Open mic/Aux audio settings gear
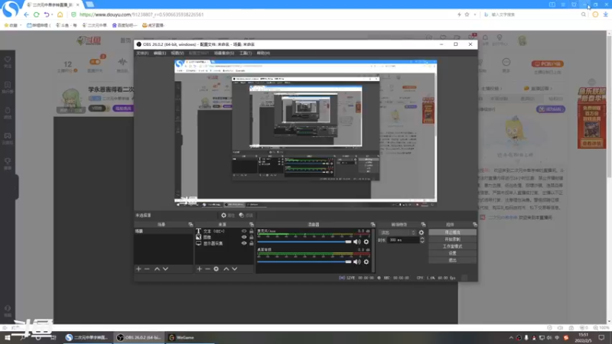612x344 pixels. 366,242
